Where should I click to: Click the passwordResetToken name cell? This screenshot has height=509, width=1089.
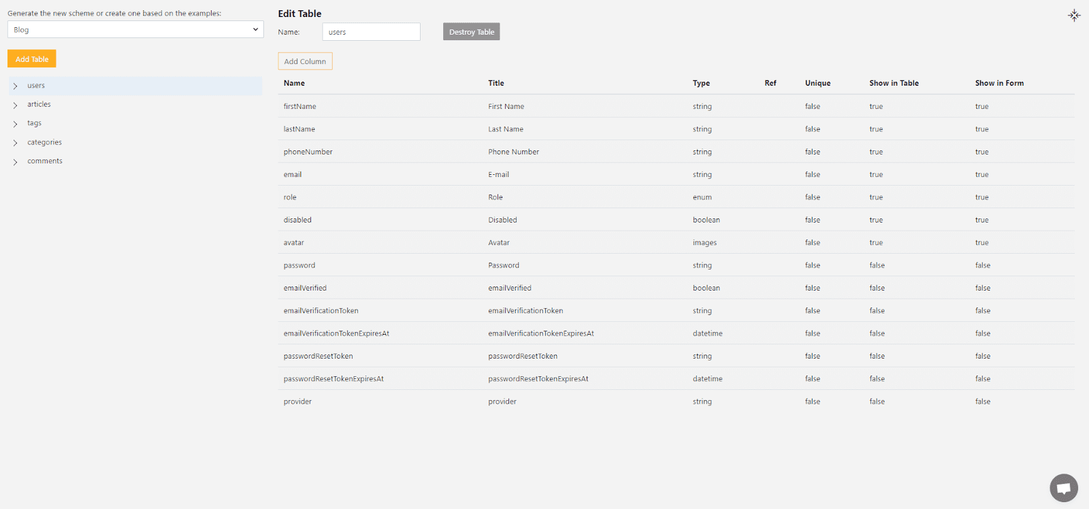(319, 356)
